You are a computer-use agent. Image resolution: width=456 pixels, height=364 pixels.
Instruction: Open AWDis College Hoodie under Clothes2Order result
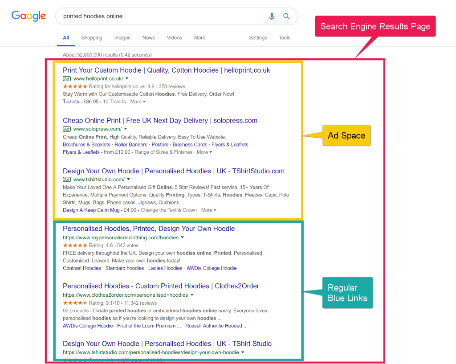(x=88, y=326)
